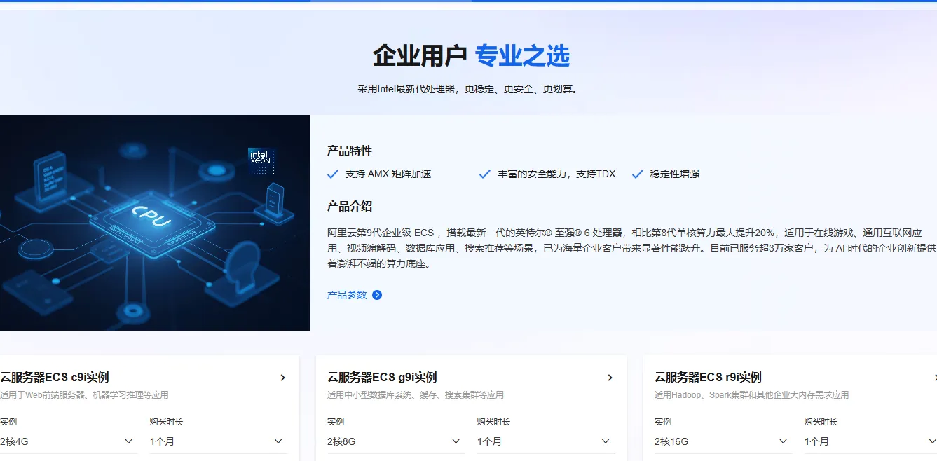This screenshot has width=937, height=461.
Task: Expand the 2核8G instance dropdown
Action: pyautogui.click(x=396, y=441)
